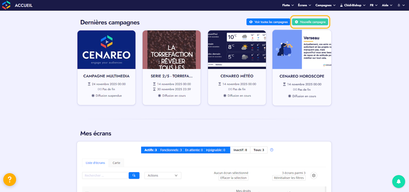
Task: Click the ACCUEIL header title
Action: pyautogui.click(x=24, y=5)
